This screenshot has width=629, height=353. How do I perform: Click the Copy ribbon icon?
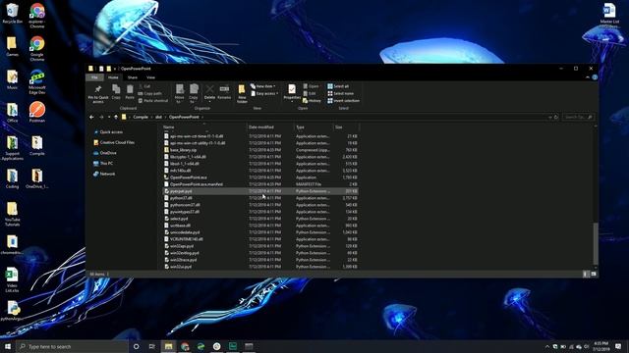point(116,91)
